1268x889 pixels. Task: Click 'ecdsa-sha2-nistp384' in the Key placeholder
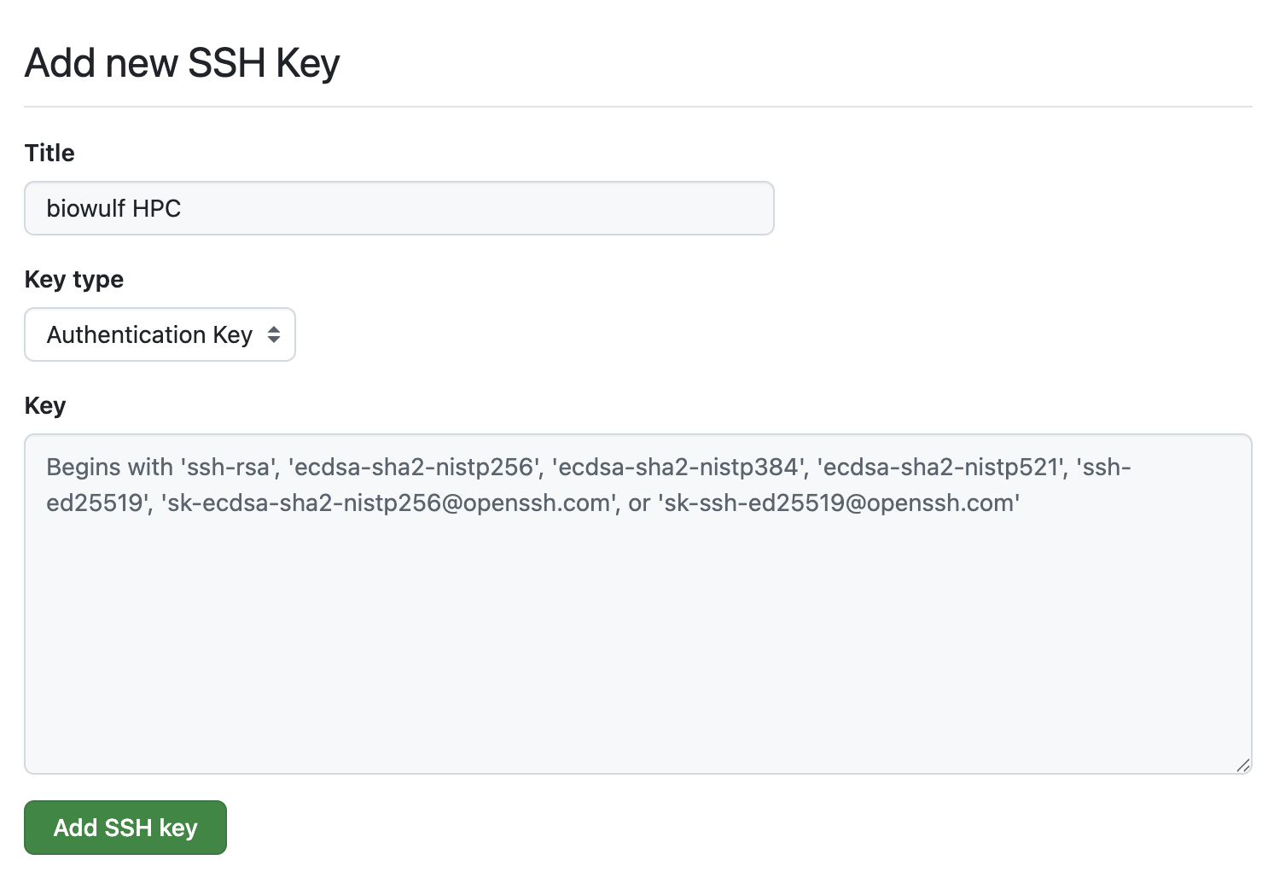point(678,468)
